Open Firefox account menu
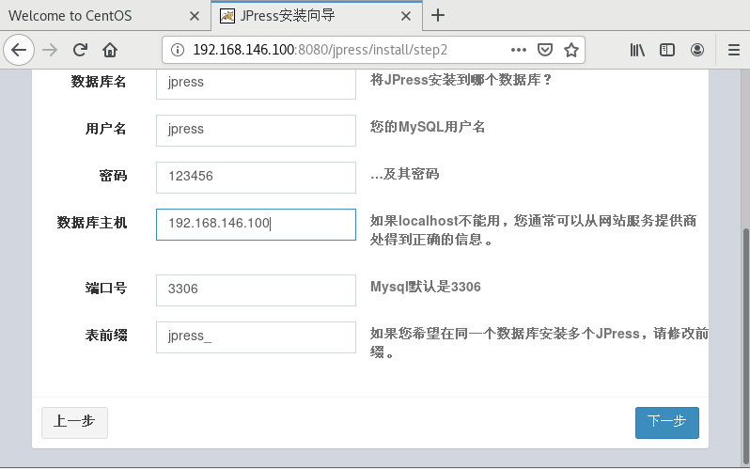 (x=697, y=50)
